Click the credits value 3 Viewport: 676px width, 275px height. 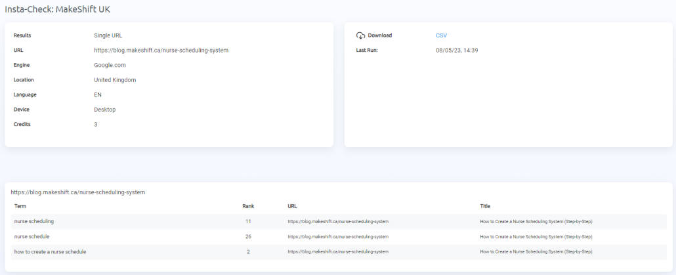[x=96, y=124]
